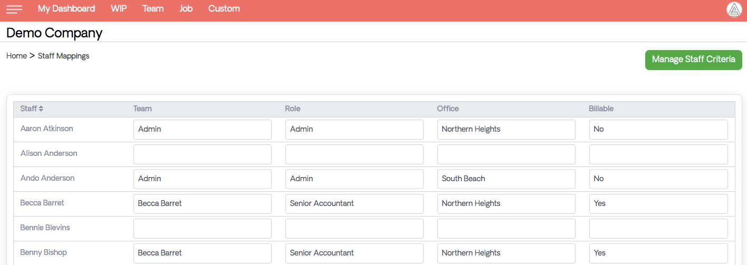Click the Office column header

point(448,109)
